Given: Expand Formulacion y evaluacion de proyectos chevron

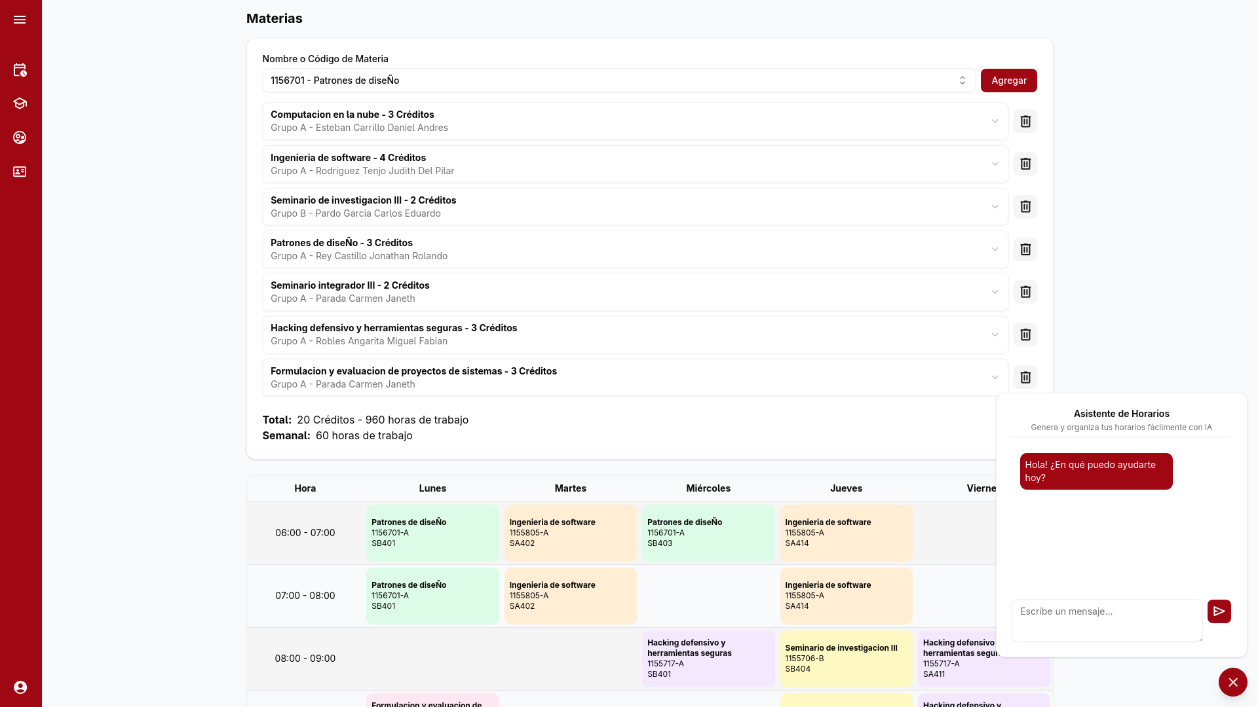Looking at the screenshot, I should (995, 378).
